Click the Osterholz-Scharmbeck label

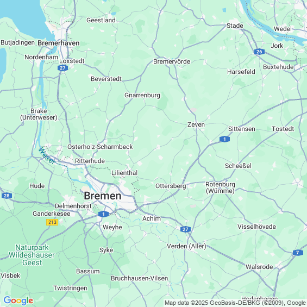(100, 147)
